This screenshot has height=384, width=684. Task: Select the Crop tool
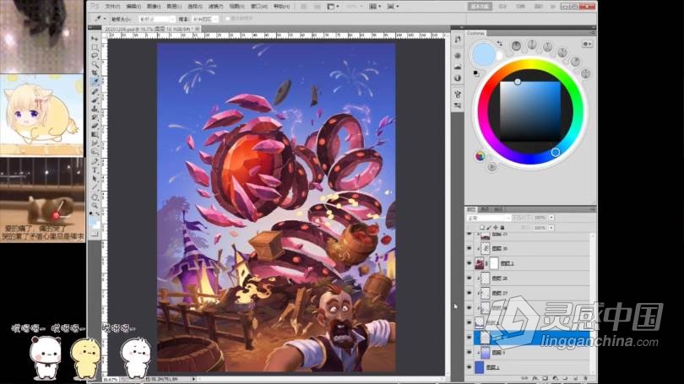(x=95, y=73)
